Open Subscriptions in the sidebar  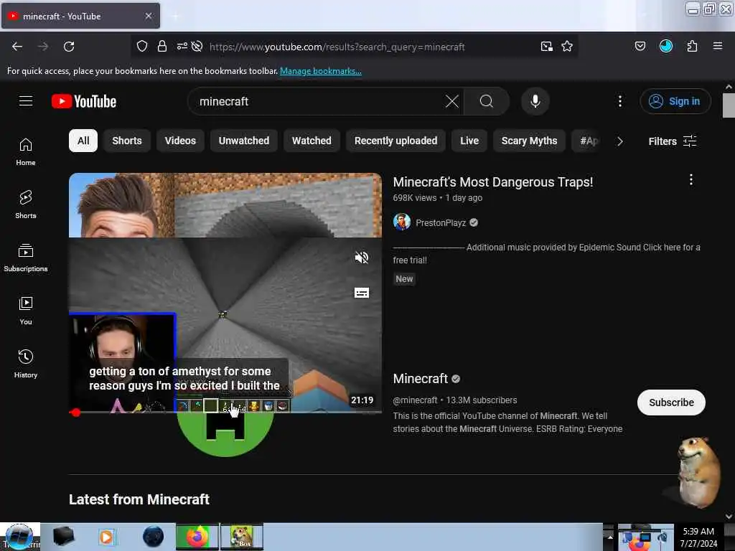click(26, 258)
